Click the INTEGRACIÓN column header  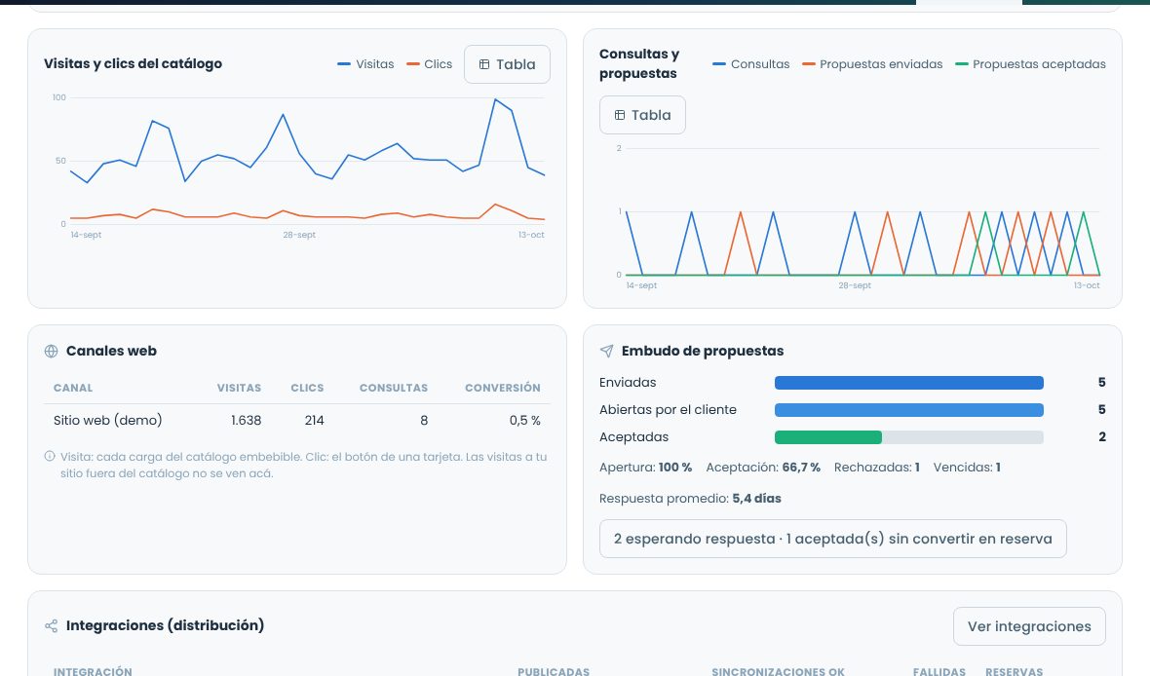(x=94, y=671)
